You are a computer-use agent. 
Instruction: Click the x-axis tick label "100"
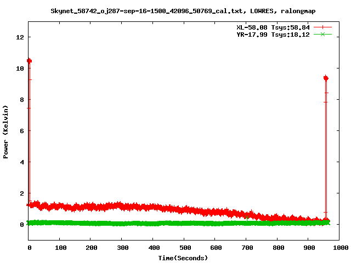click(x=60, y=248)
